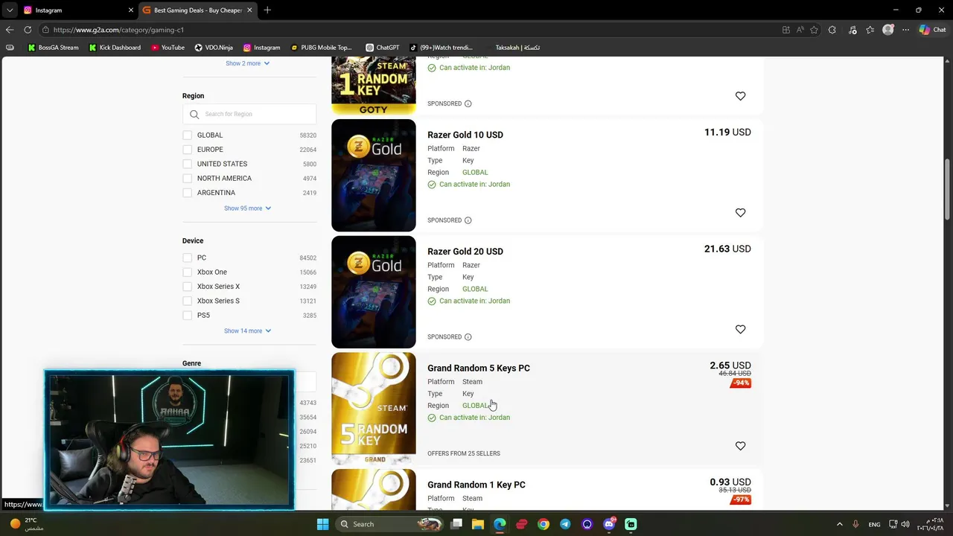Open sponsored info icon under Razer Gold 20 USD
Viewport: 953px width, 536px height.
click(468, 336)
